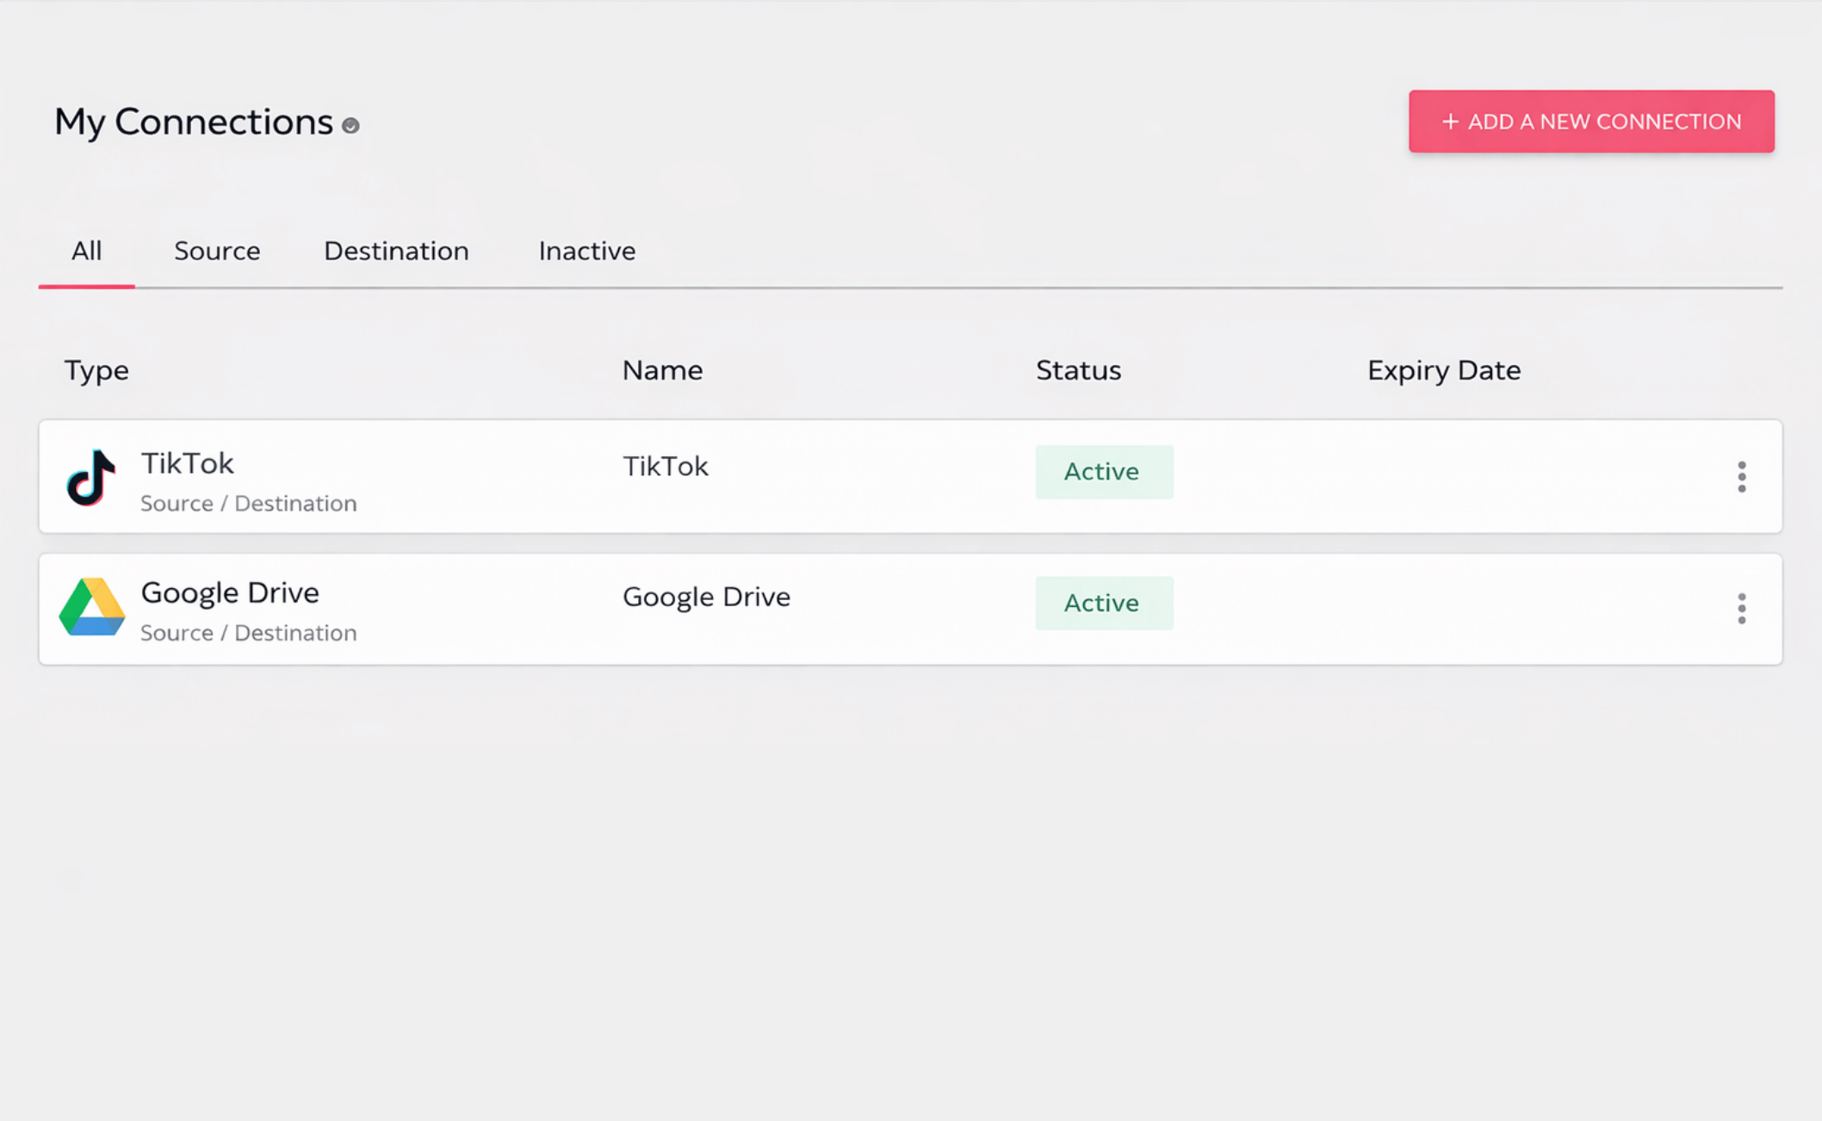
Task: Click the My Connections heading
Action: [x=194, y=122]
